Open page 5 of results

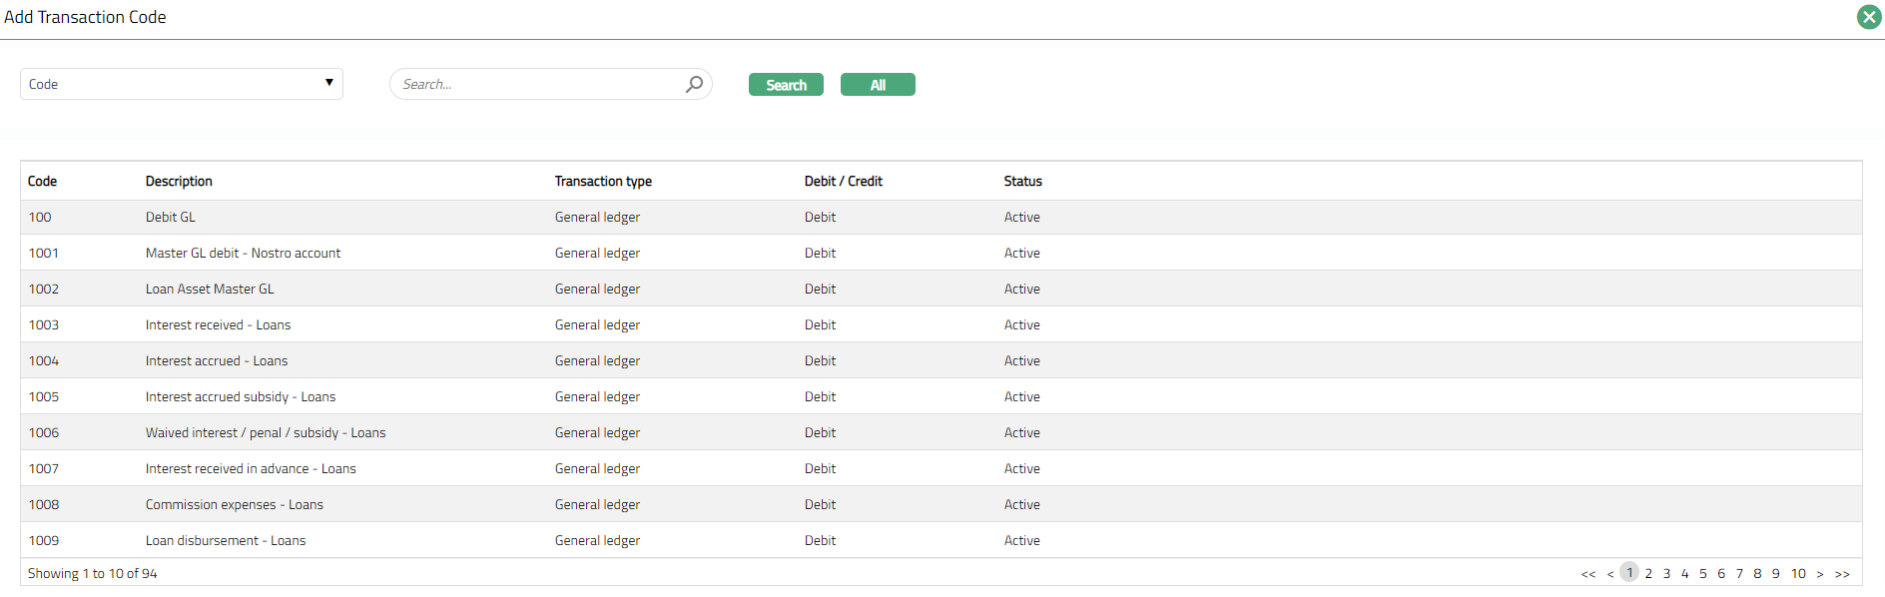(1703, 574)
